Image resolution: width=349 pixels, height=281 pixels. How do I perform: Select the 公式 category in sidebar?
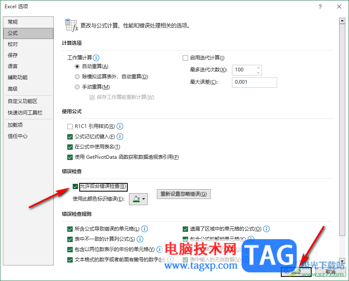tap(28, 33)
